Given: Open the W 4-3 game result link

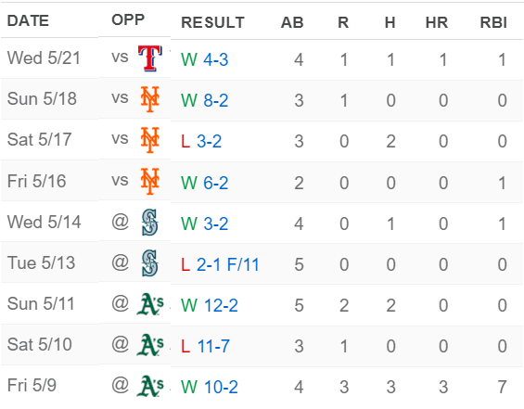Looking at the screenshot, I should (205, 59).
